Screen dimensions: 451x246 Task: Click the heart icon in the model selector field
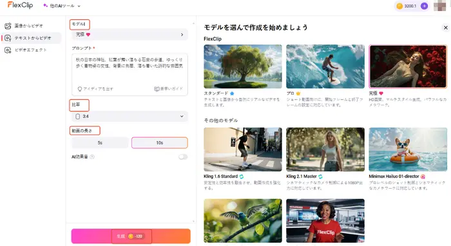pos(88,35)
